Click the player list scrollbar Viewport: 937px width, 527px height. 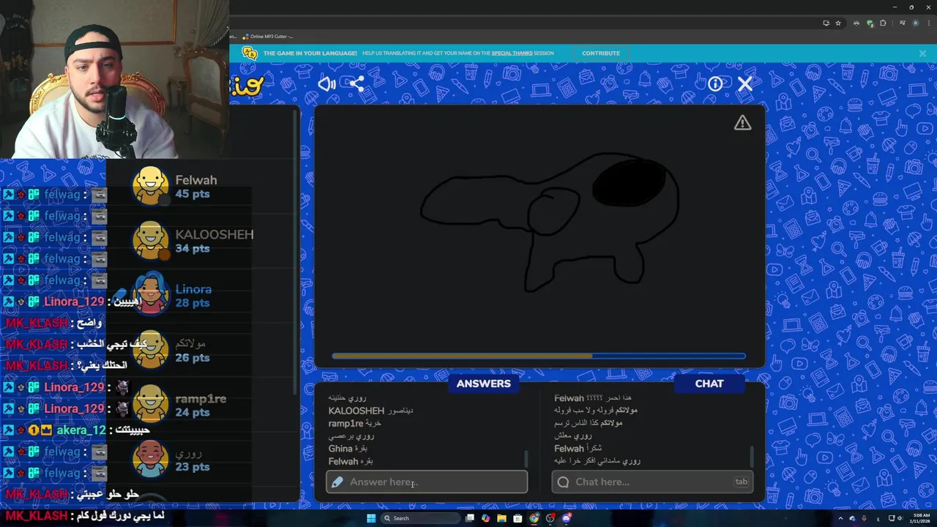pos(296,253)
